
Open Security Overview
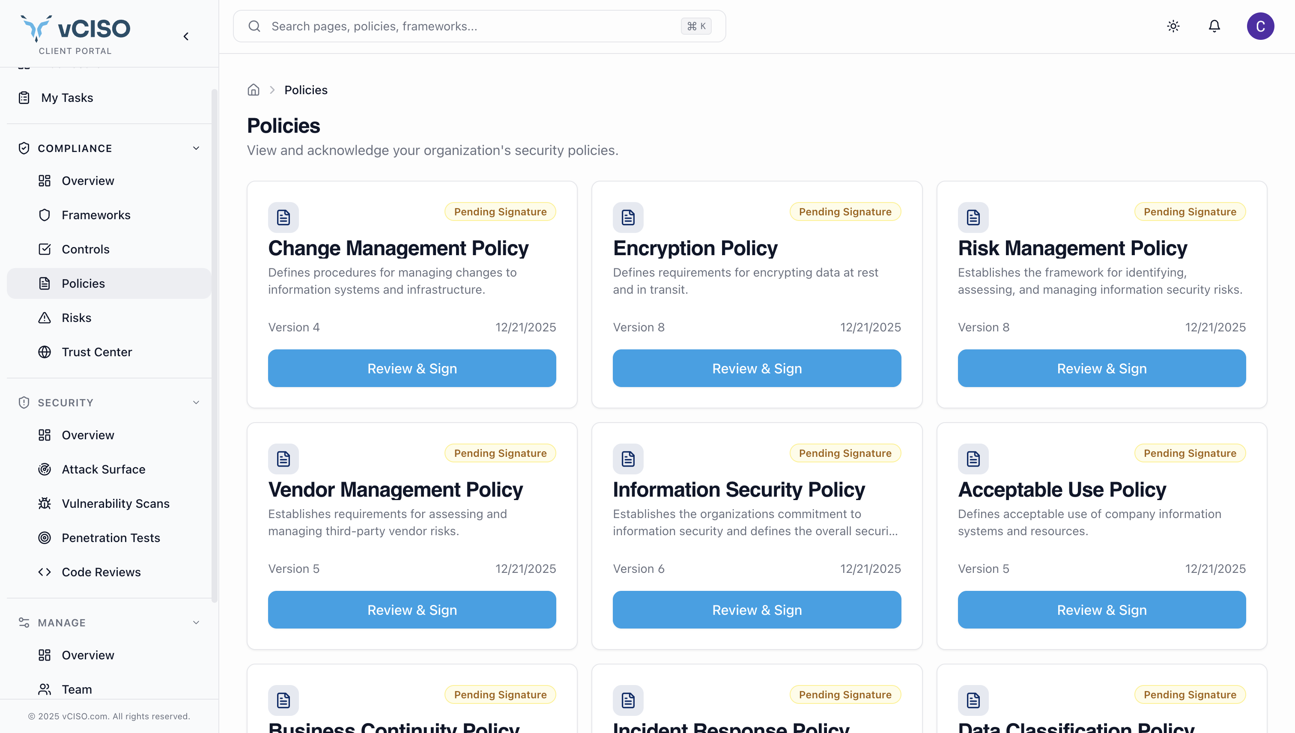(x=109, y=435)
